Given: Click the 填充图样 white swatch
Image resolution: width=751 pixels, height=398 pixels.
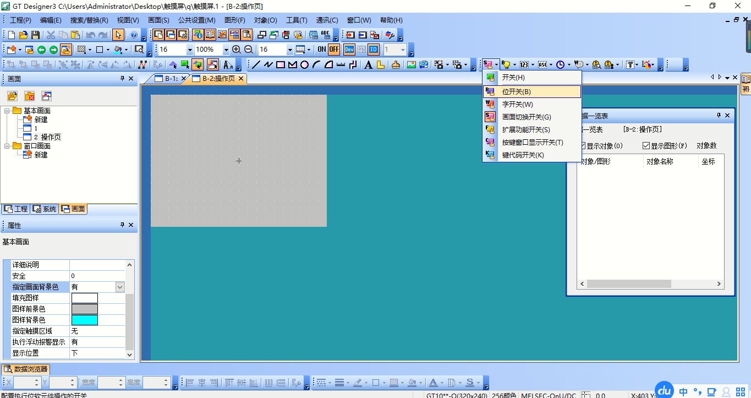Looking at the screenshot, I should tap(85, 298).
